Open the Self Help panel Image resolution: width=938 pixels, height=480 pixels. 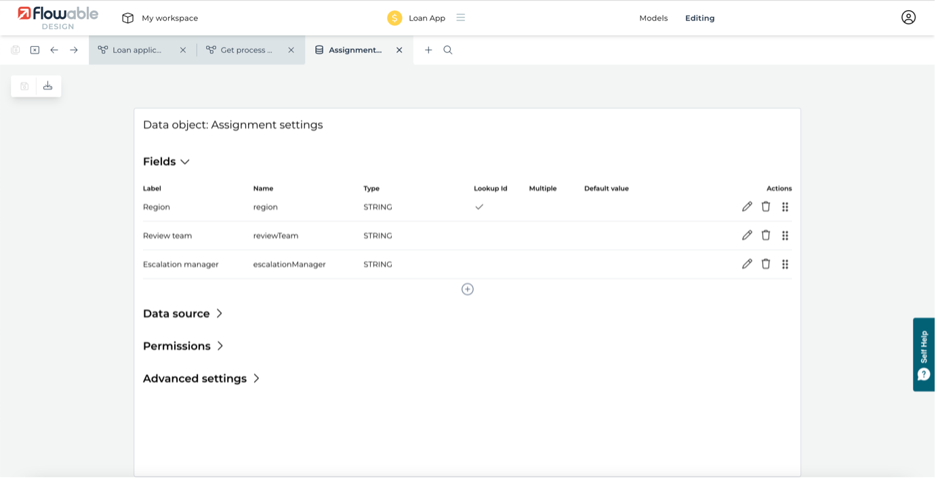coord(924,354)
